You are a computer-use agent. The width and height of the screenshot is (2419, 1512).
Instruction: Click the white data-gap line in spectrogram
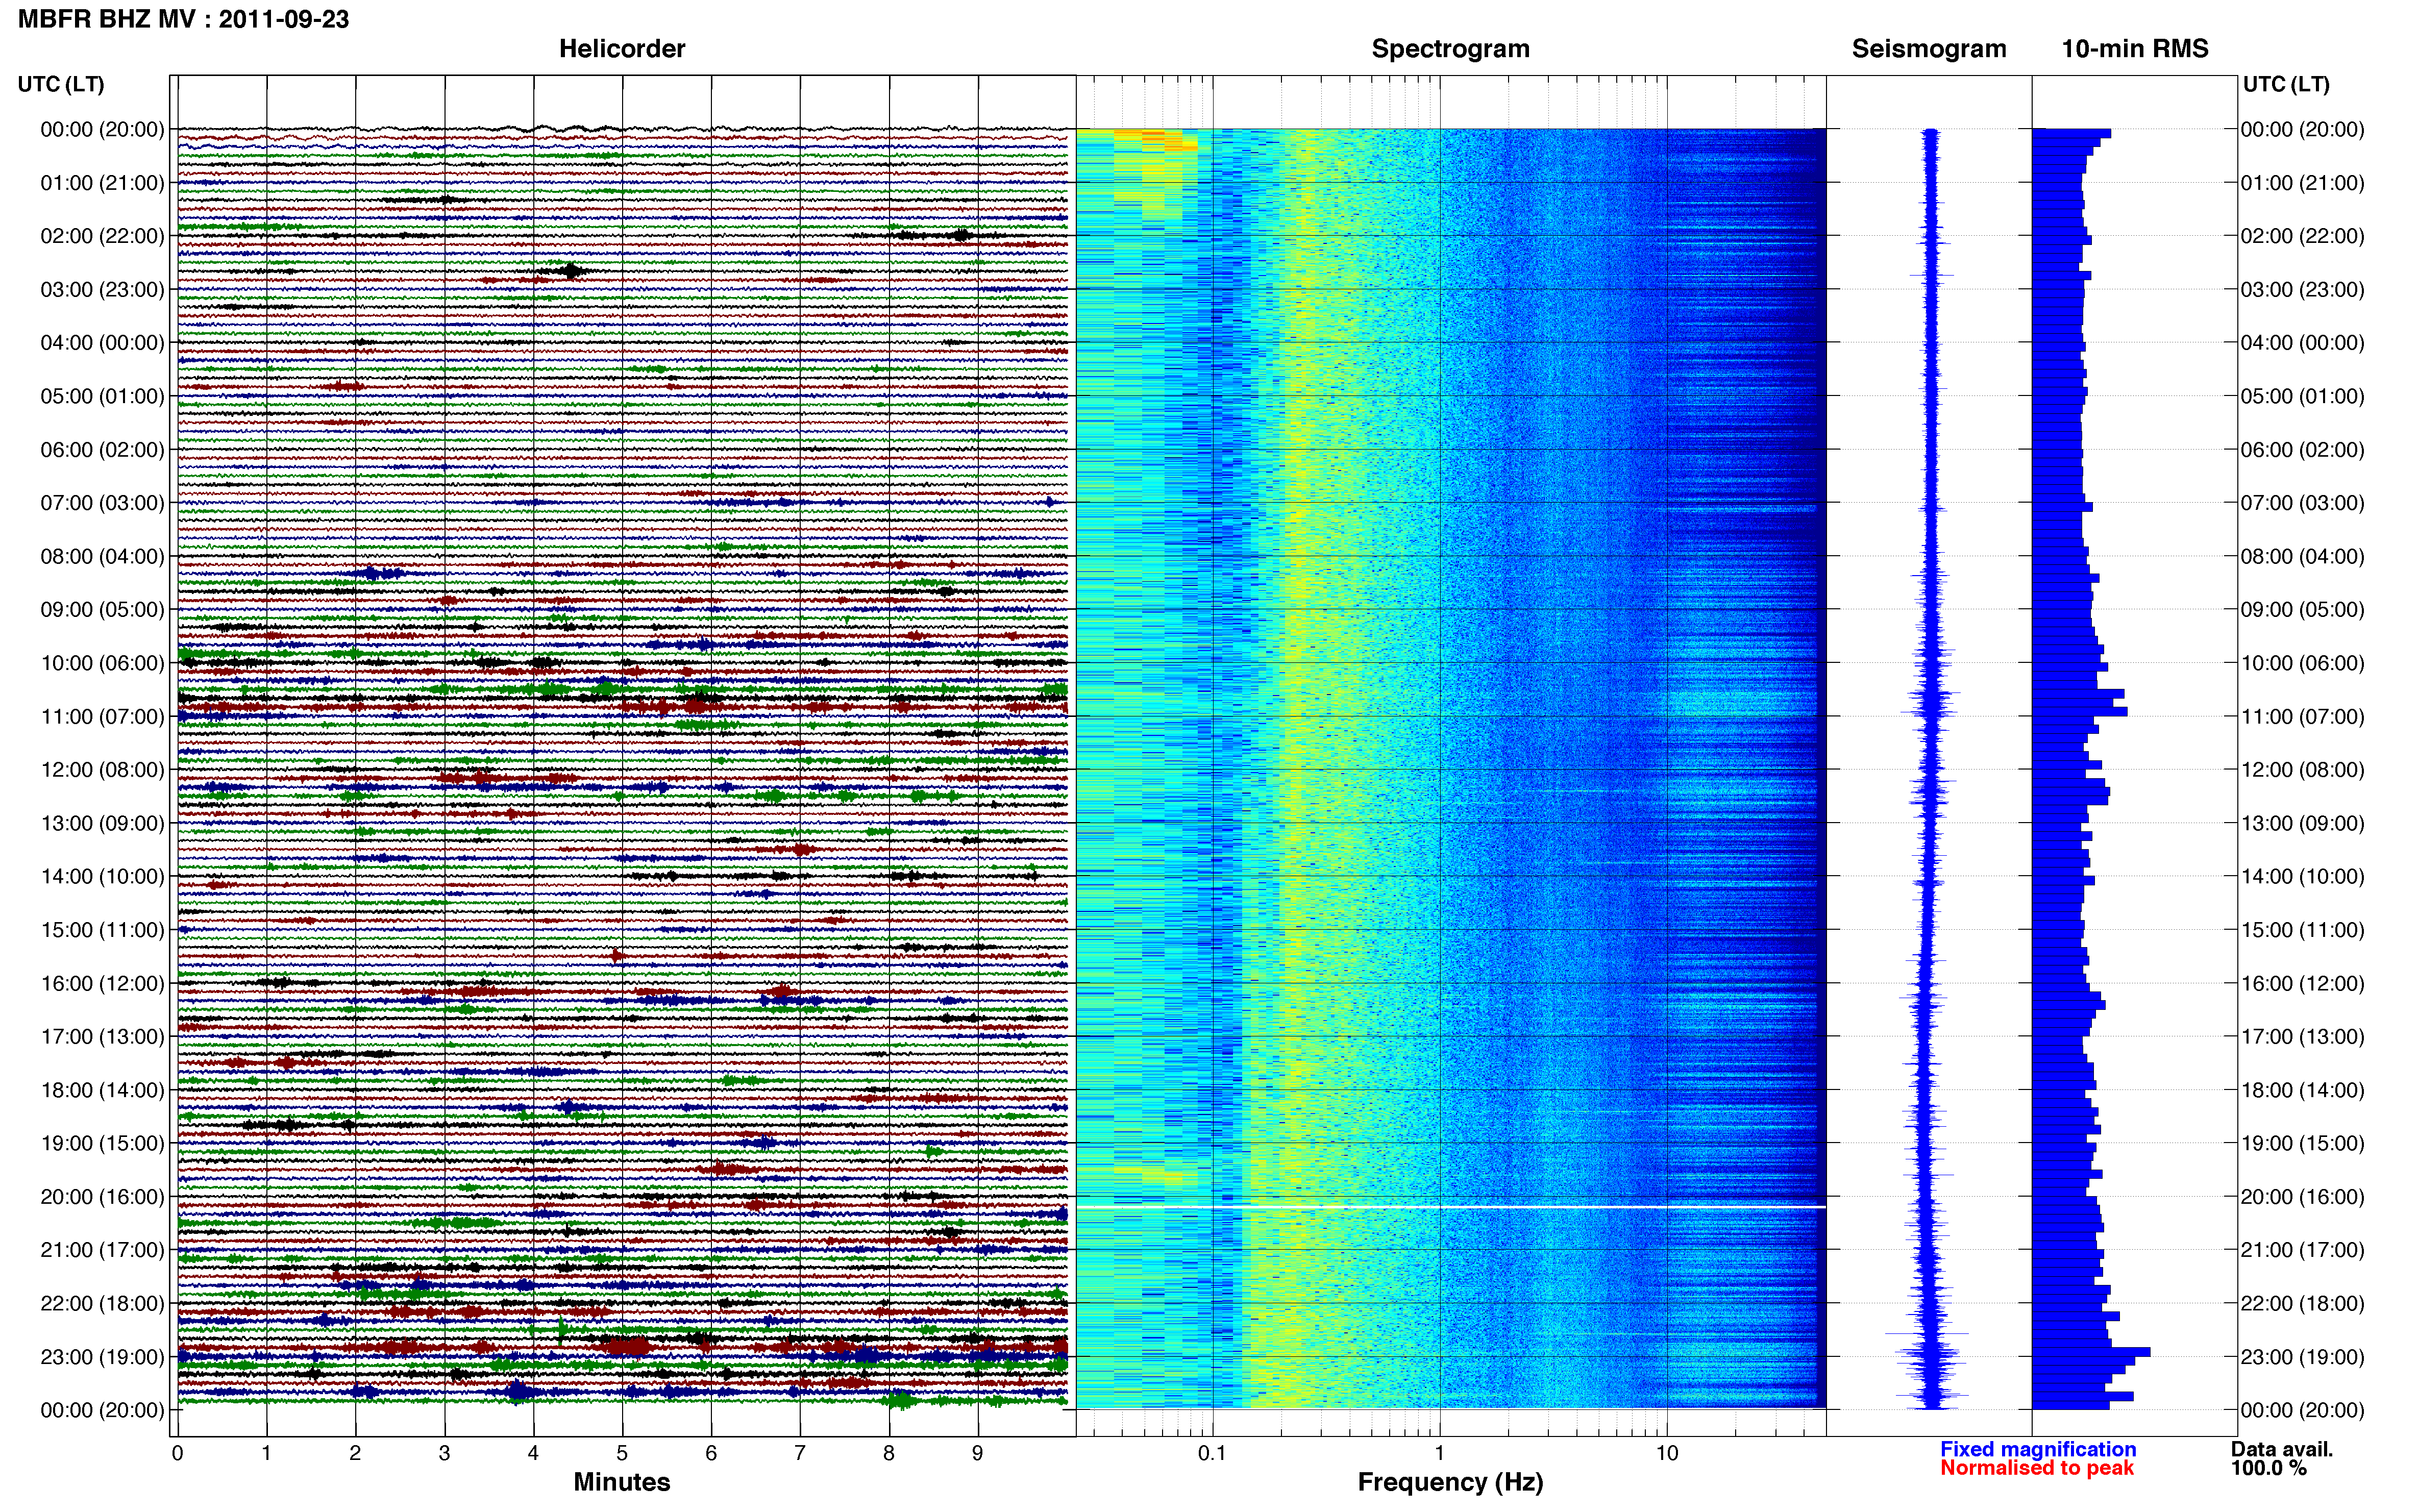[1450, 1207]
